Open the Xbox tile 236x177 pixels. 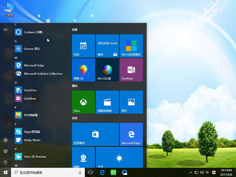(83, 102)
